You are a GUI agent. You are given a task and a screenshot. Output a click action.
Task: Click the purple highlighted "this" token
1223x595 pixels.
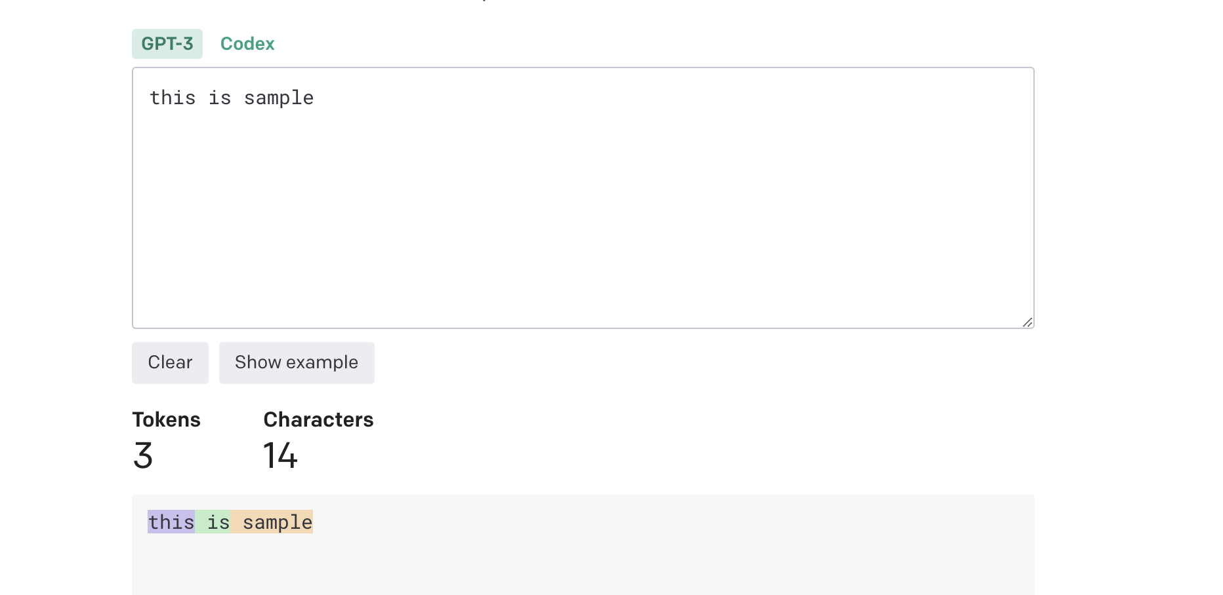point(171,522)
